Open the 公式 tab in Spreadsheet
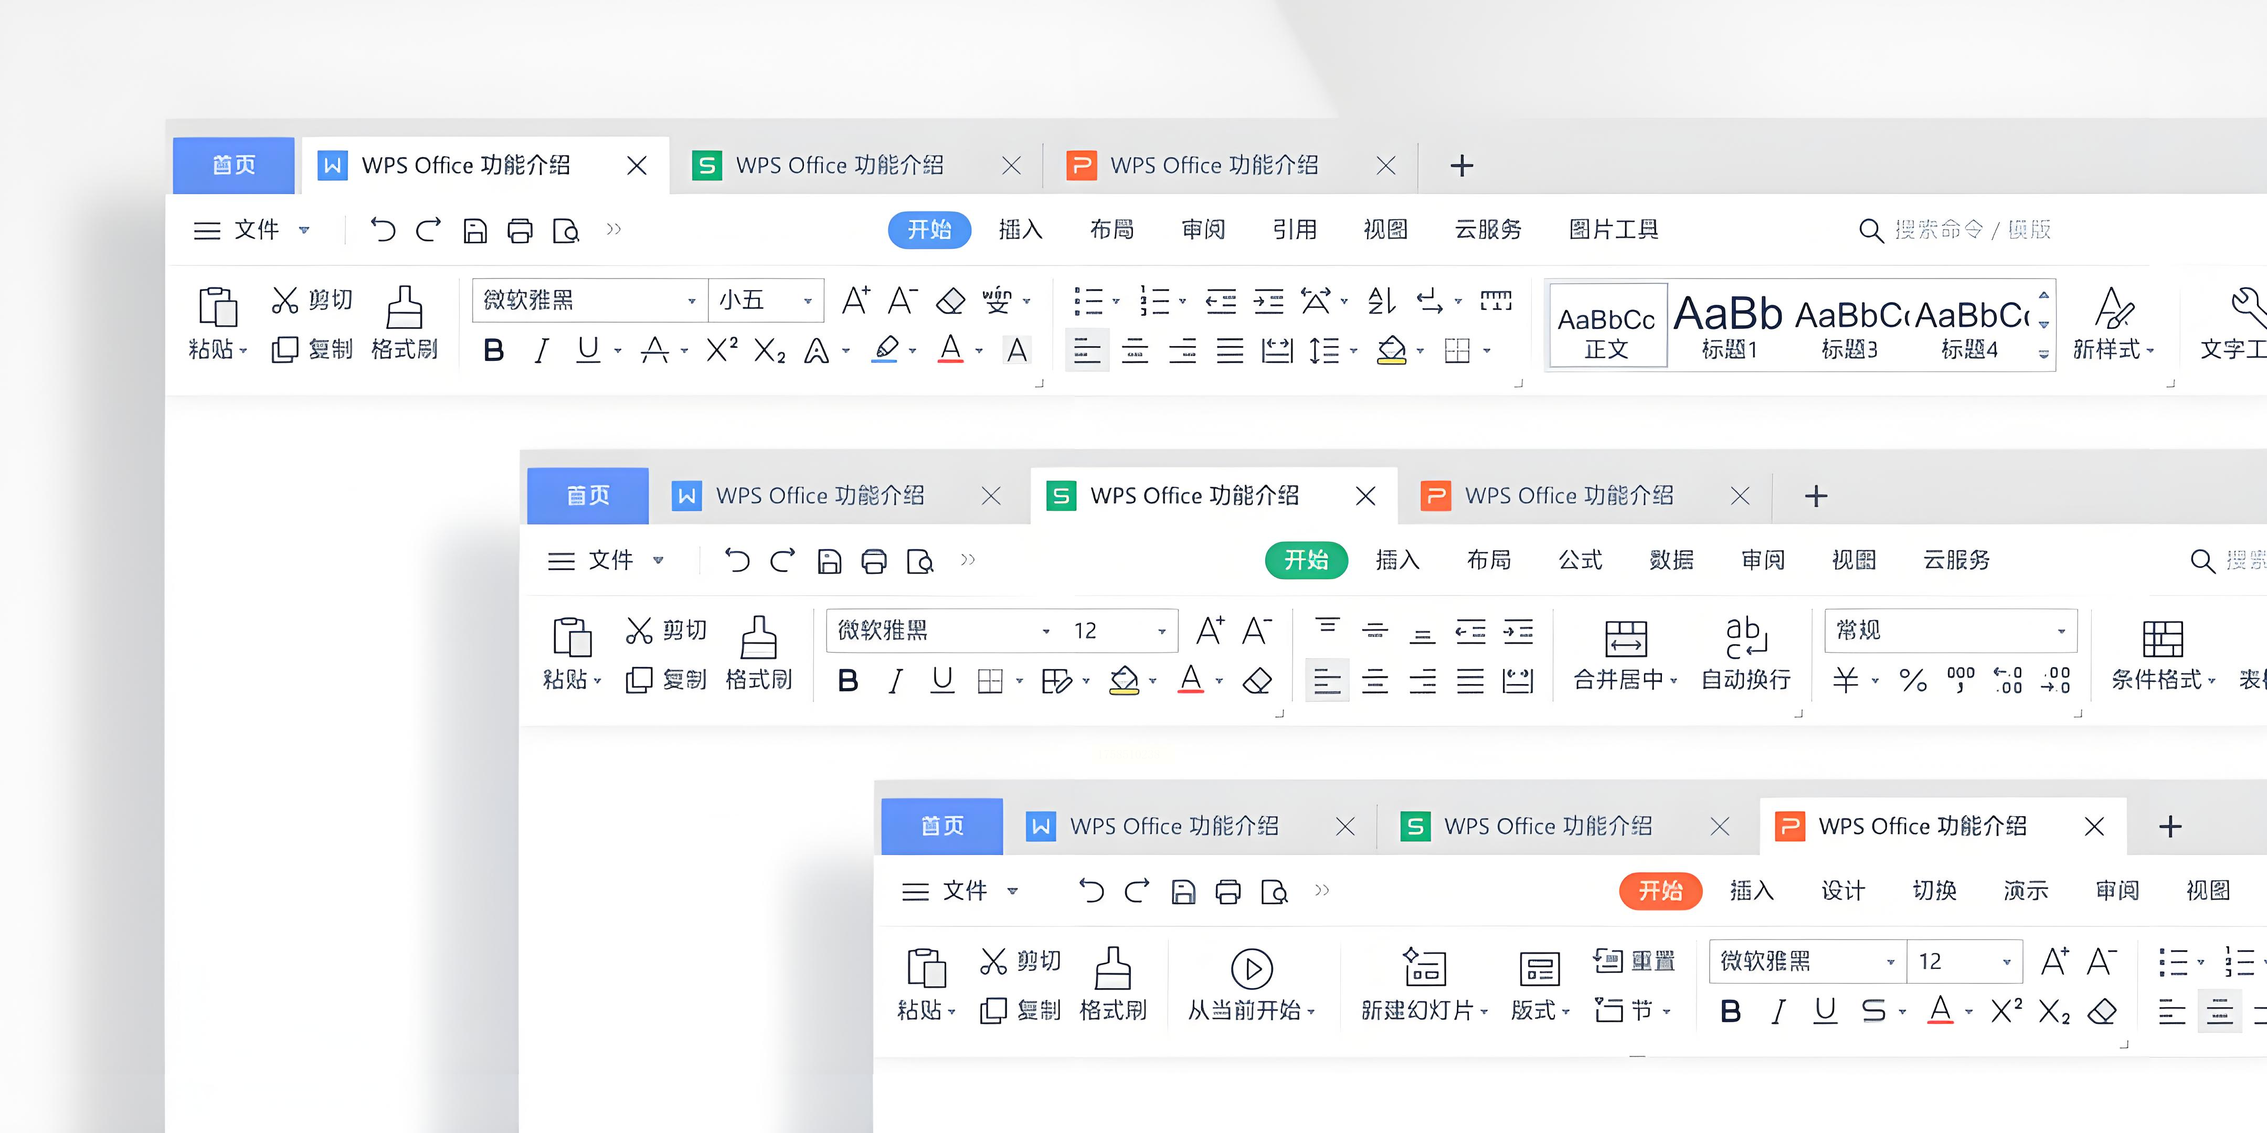 click(1580, 560)
